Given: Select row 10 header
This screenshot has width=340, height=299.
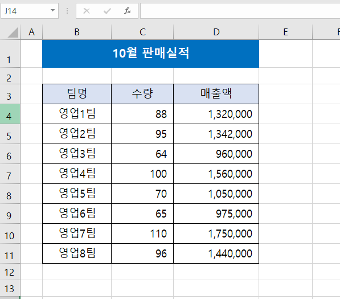Looking at the screenshot, I should [10, 234].
